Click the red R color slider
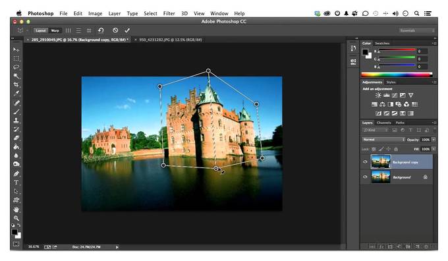 point(397,49)
